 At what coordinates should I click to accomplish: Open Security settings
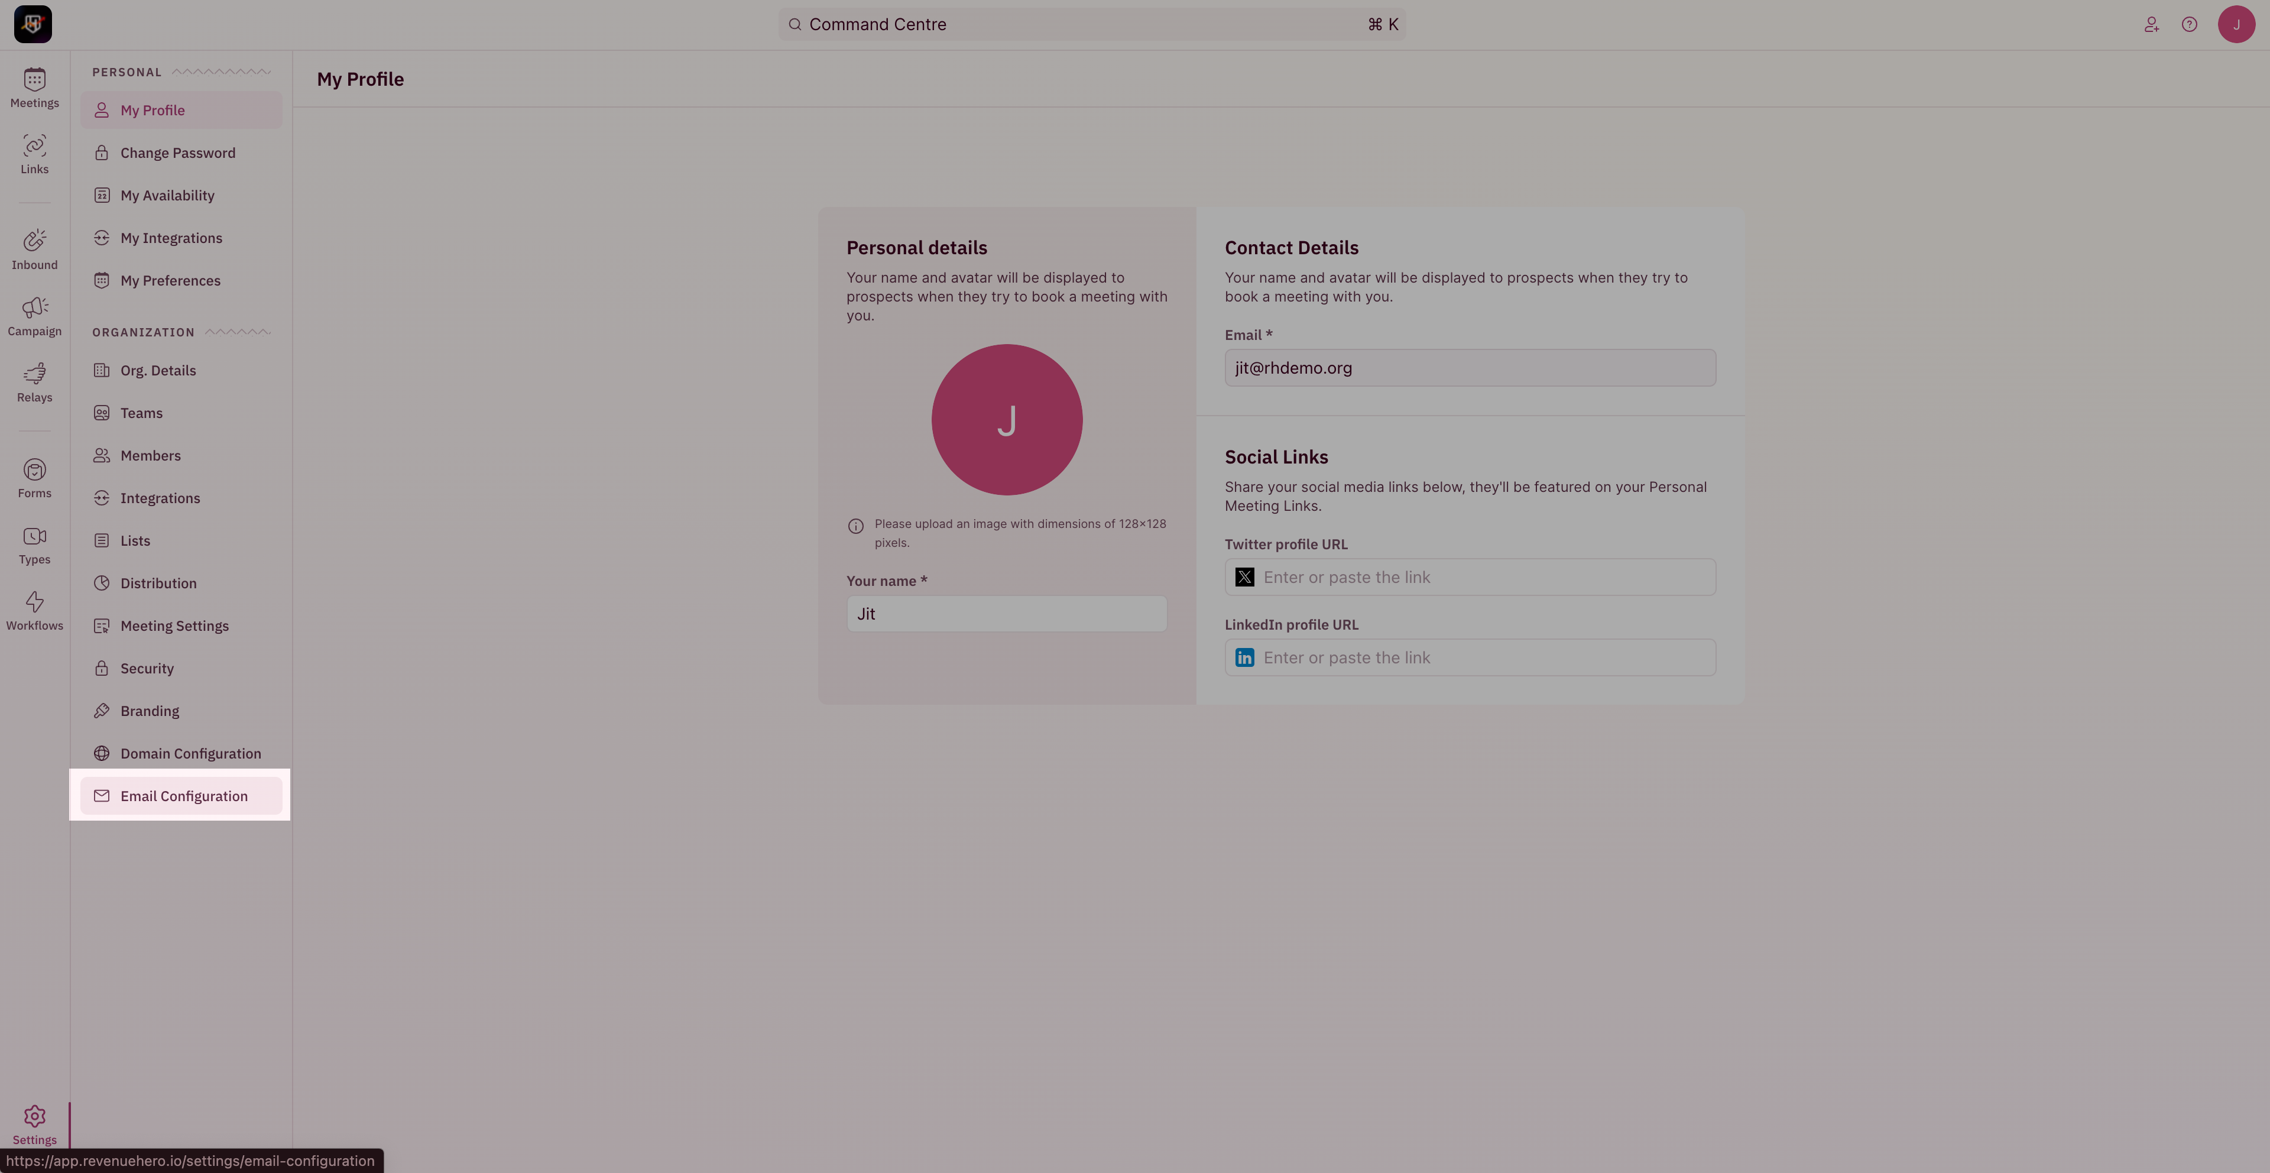(181, 668)
